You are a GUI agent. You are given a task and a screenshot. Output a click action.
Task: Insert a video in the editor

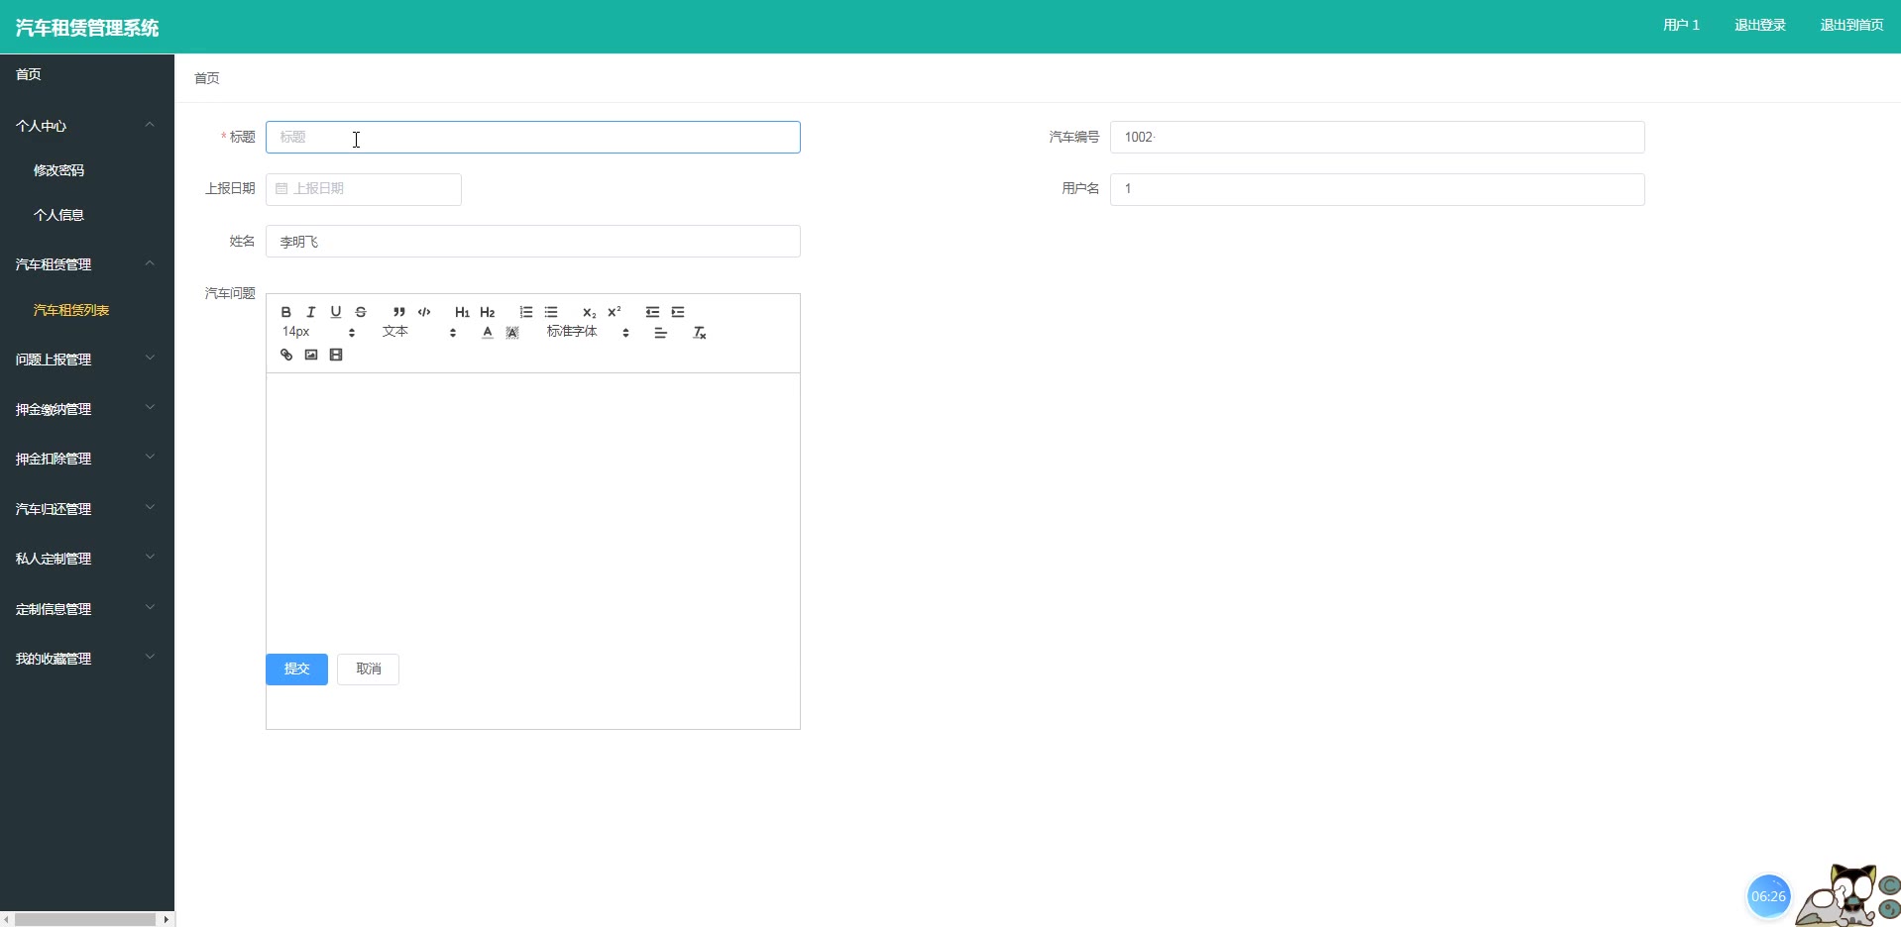tap(336, 355)
